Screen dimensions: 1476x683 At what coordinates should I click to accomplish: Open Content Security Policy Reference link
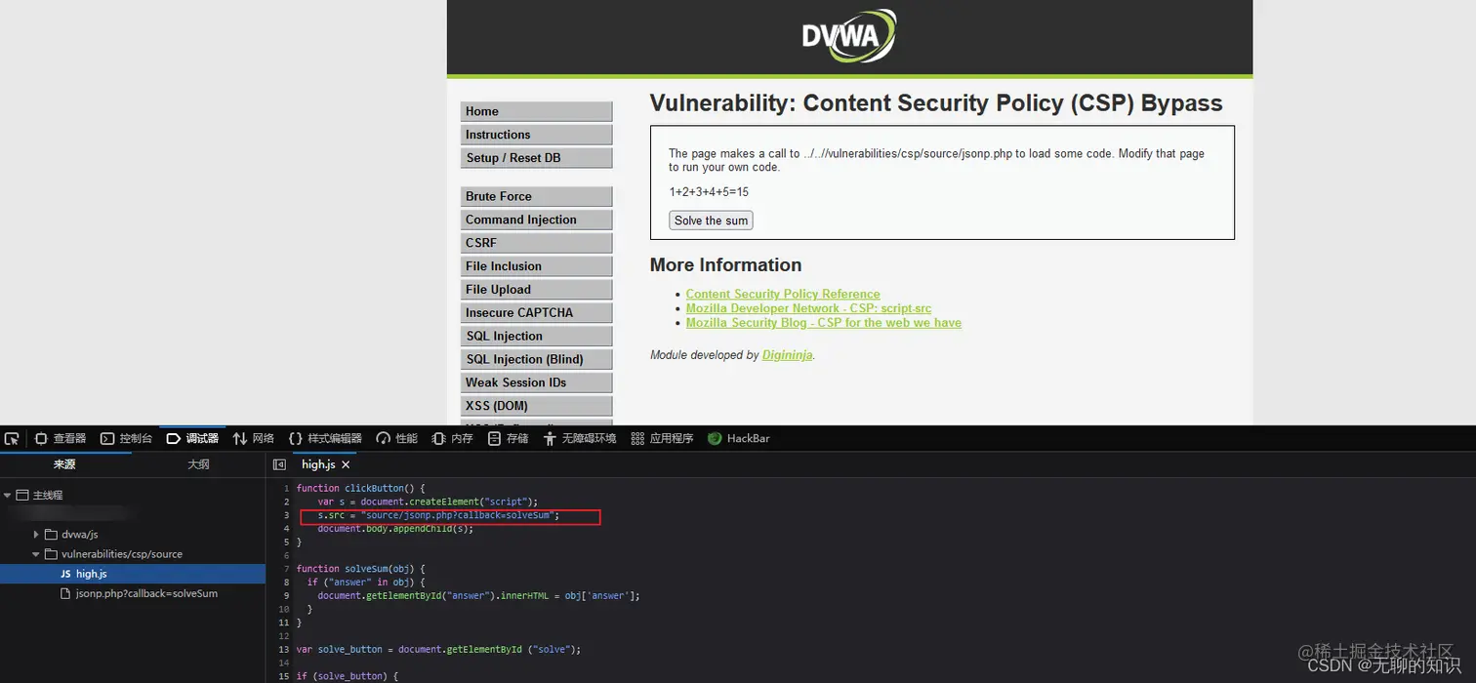783,294
